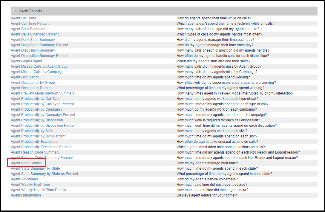Select the Agent Calls Extended report
The height and width of the screenshot is (212, 325).
[x=28, y=29]
